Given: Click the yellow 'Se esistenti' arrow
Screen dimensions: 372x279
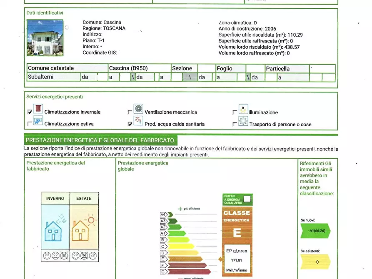Looking at the screenshot, I should click(315, 262).
